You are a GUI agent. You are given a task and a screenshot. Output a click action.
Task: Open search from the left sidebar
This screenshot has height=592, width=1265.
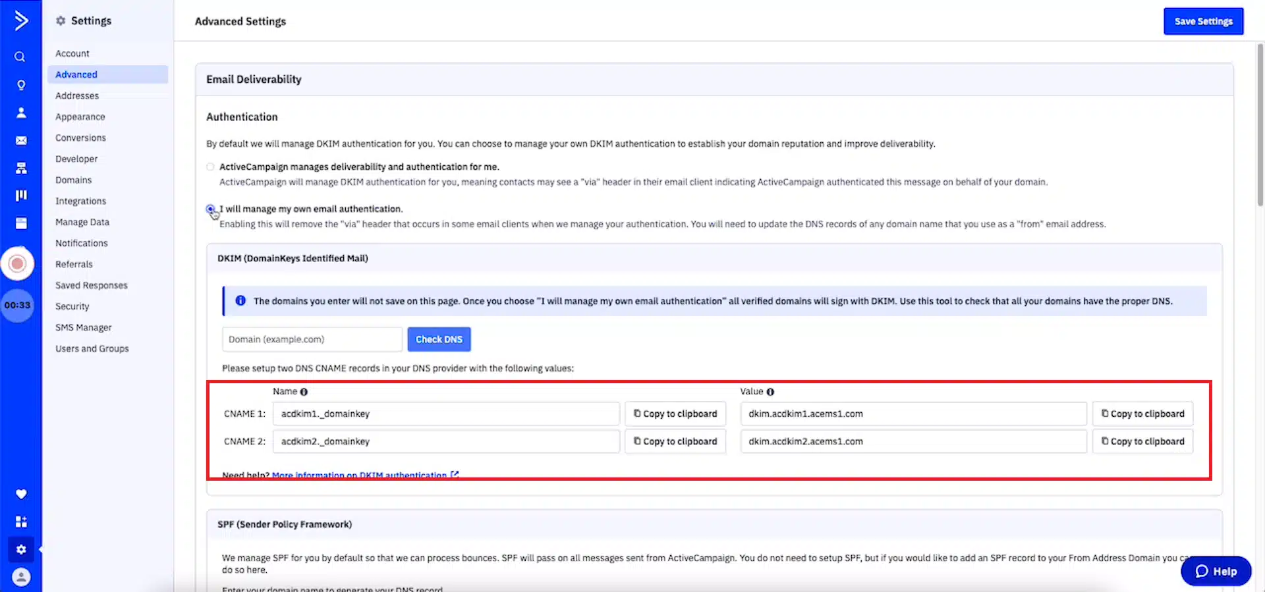[20, 57]
